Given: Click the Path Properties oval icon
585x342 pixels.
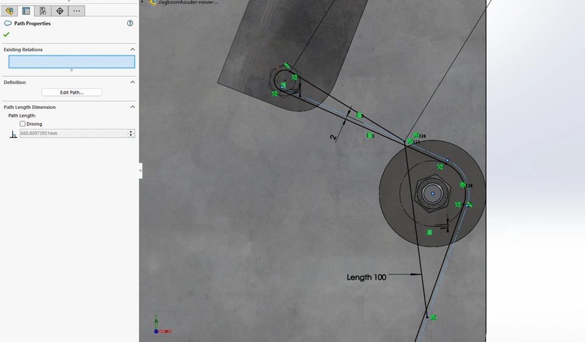Looking at the screenshot, I should tap(8, 23).
